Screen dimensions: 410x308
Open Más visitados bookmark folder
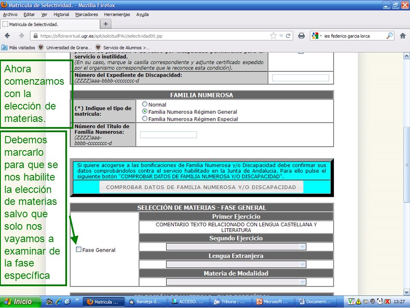18,47
